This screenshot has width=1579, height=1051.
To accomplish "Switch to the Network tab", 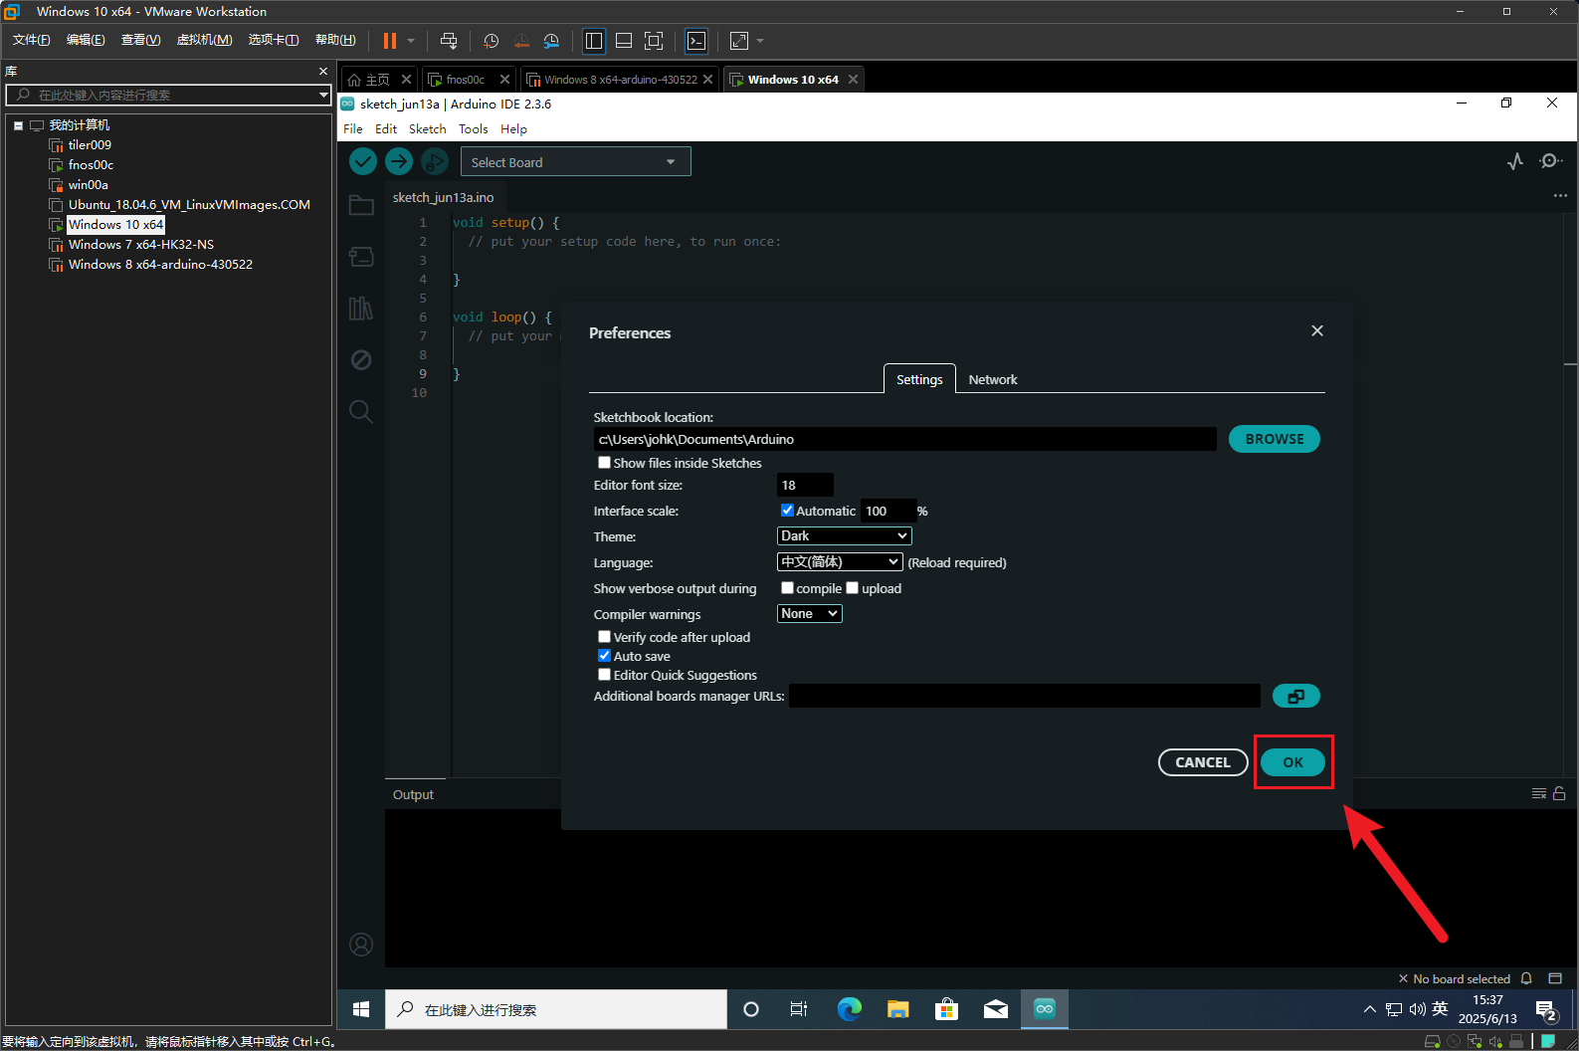I will click(993, 379).
